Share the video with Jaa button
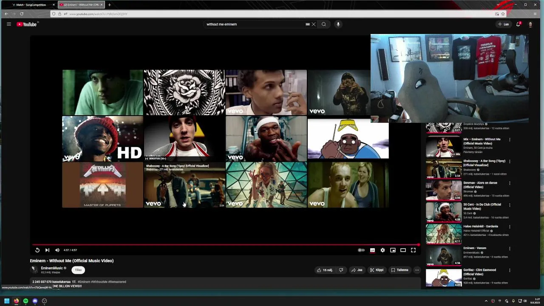The width and height of the screenshot is (544, 306). point(357,270)
